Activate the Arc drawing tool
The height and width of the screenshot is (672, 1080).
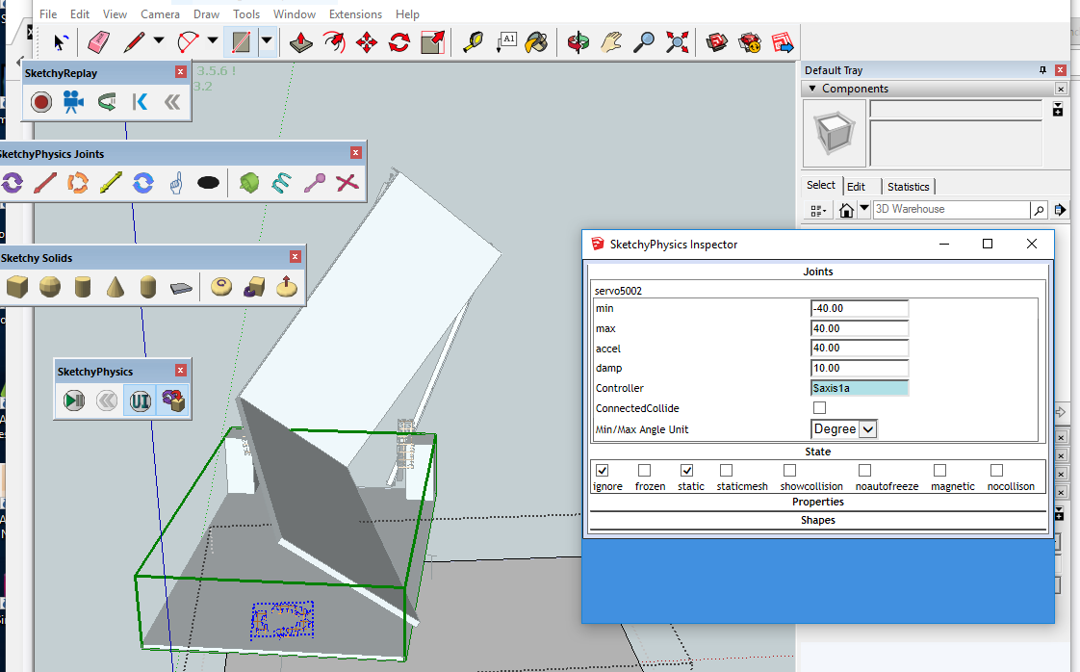[188, 42]
